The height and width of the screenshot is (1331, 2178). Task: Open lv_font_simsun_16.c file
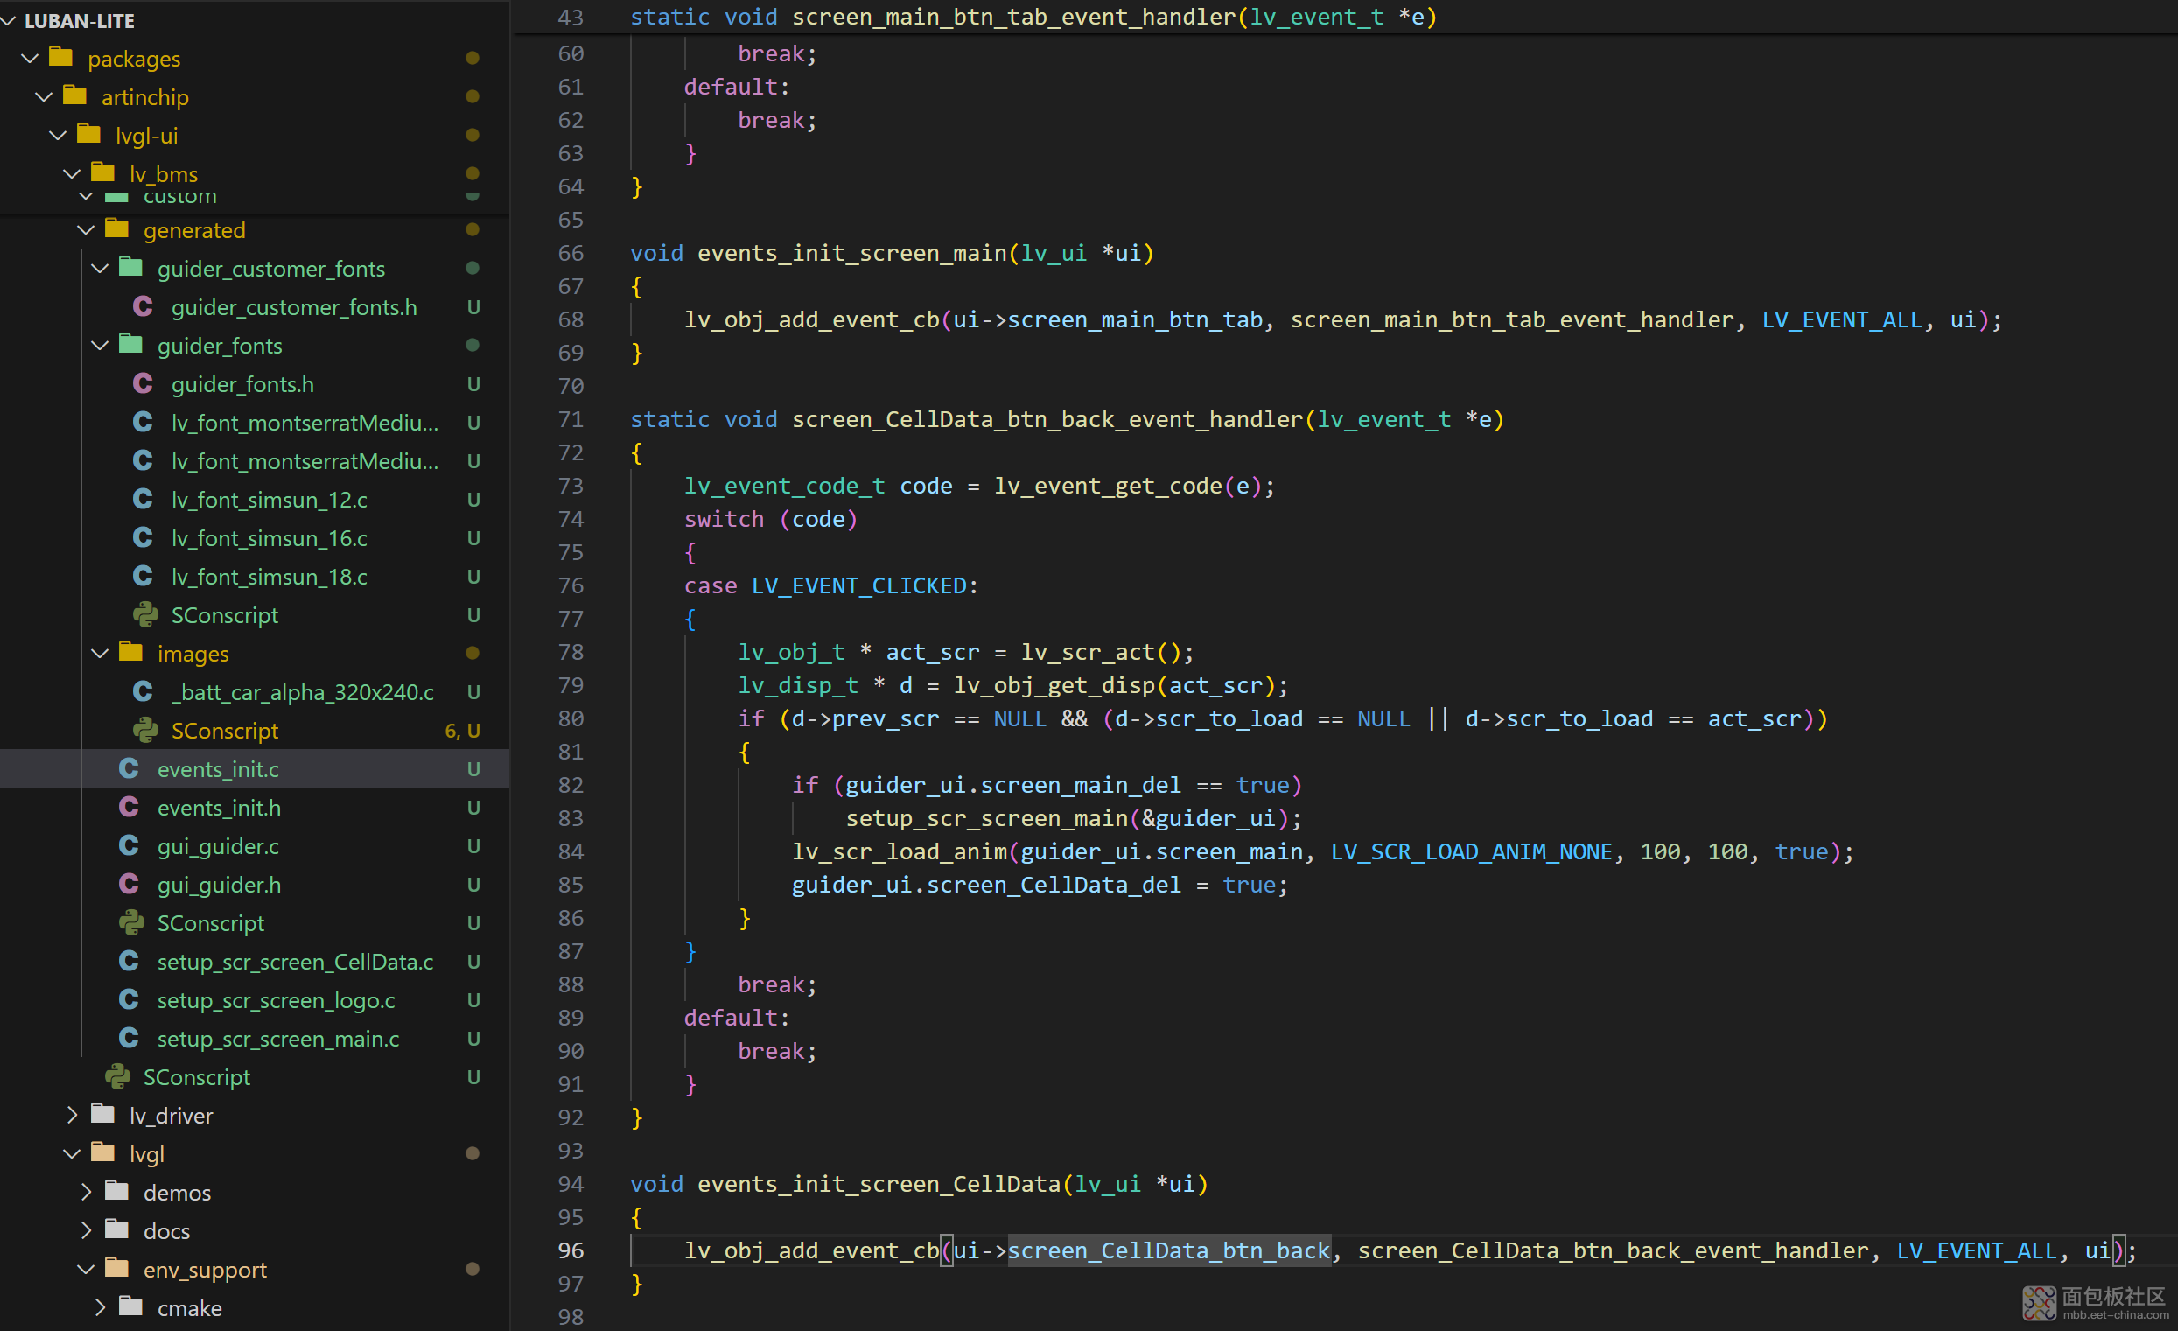(x=269, y=538)
